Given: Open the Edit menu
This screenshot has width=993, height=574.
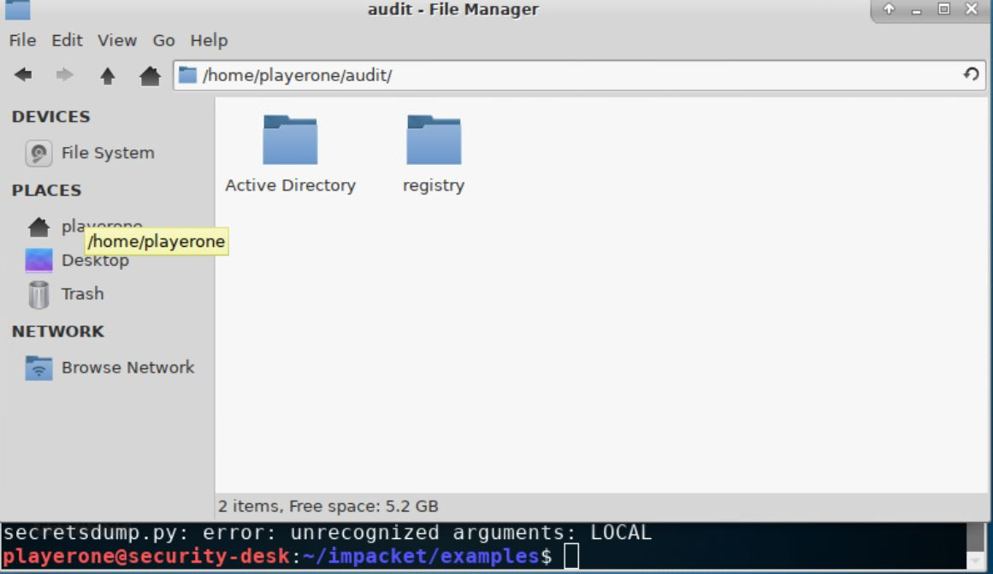Looking at the screenshot, I should [67, 40].
